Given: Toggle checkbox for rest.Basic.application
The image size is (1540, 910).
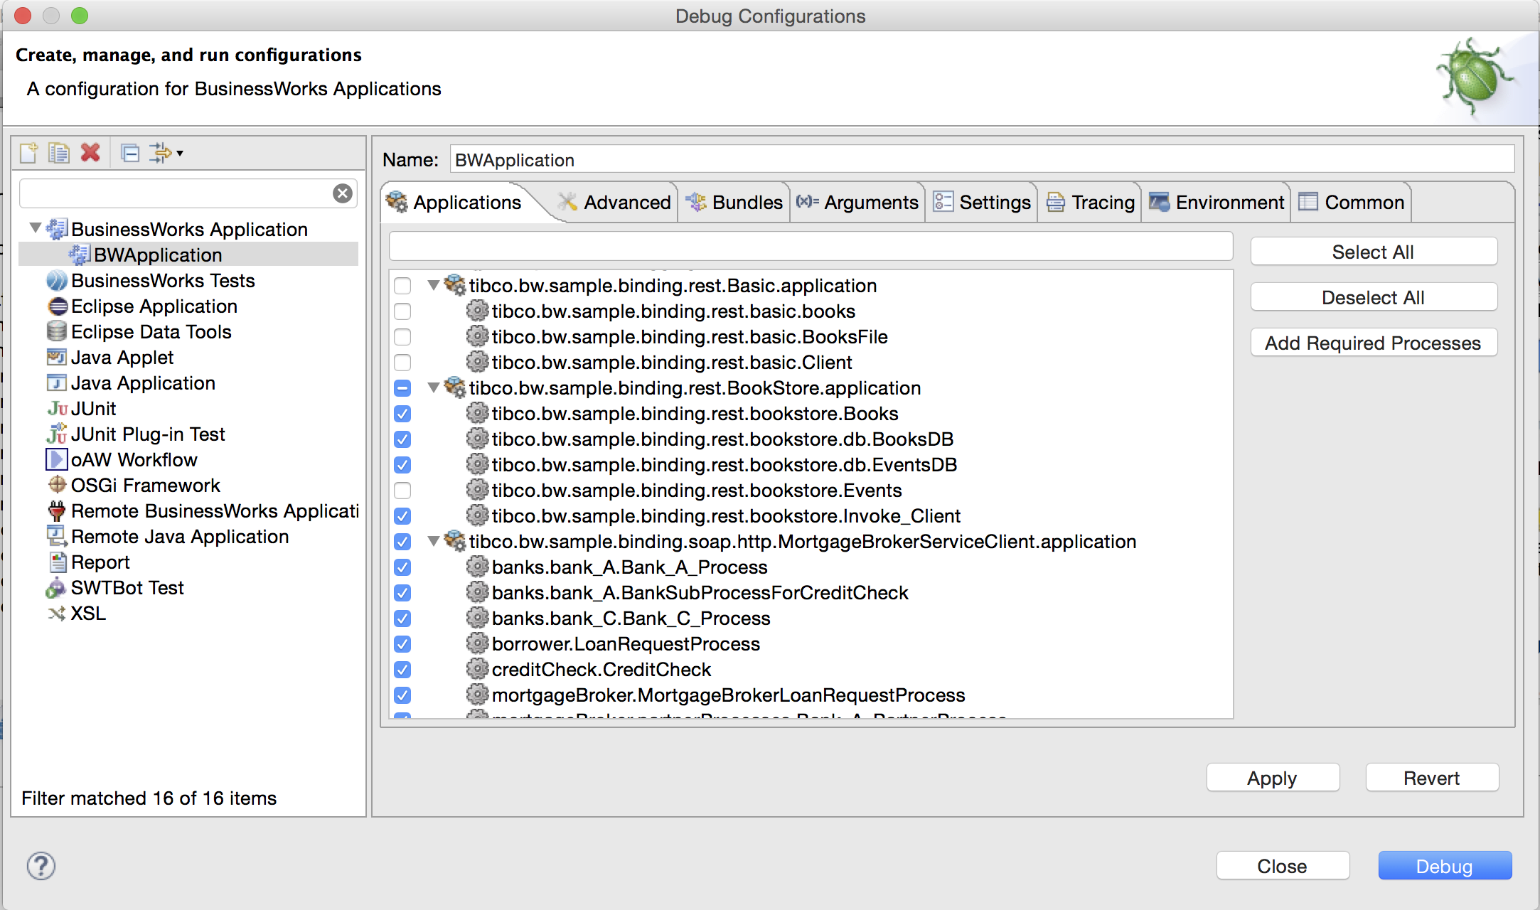Looking at the screenshot, I should (402, 286).
